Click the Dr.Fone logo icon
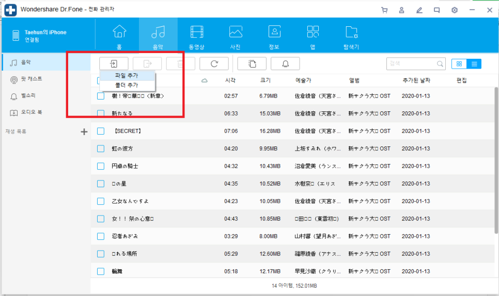 pyautogui.click(x=10, y=10)
